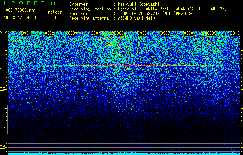Click the 0903 time marker label
The height and width of the screenshot is (155, 243).
click(73, 33)
